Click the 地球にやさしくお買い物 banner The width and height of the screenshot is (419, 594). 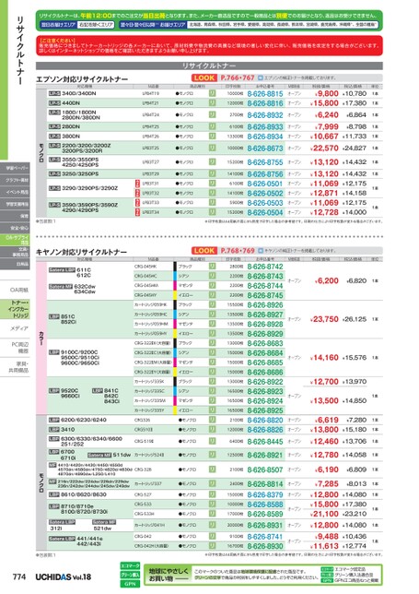pyautogui.click(x=262, y=575)
